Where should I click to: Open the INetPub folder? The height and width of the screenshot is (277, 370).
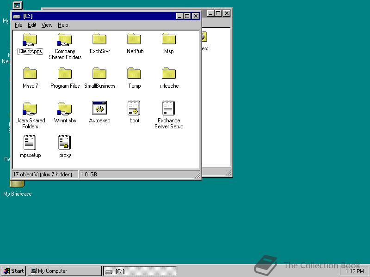134,39
